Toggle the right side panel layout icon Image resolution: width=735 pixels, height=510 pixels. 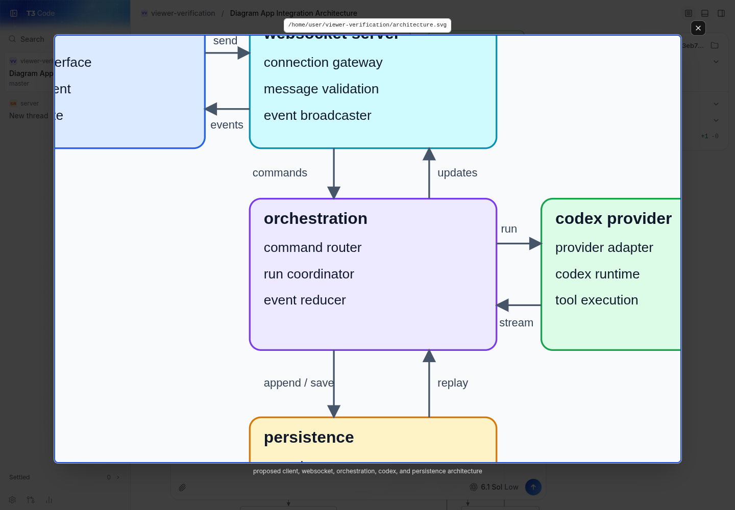[x=721, y=13]
